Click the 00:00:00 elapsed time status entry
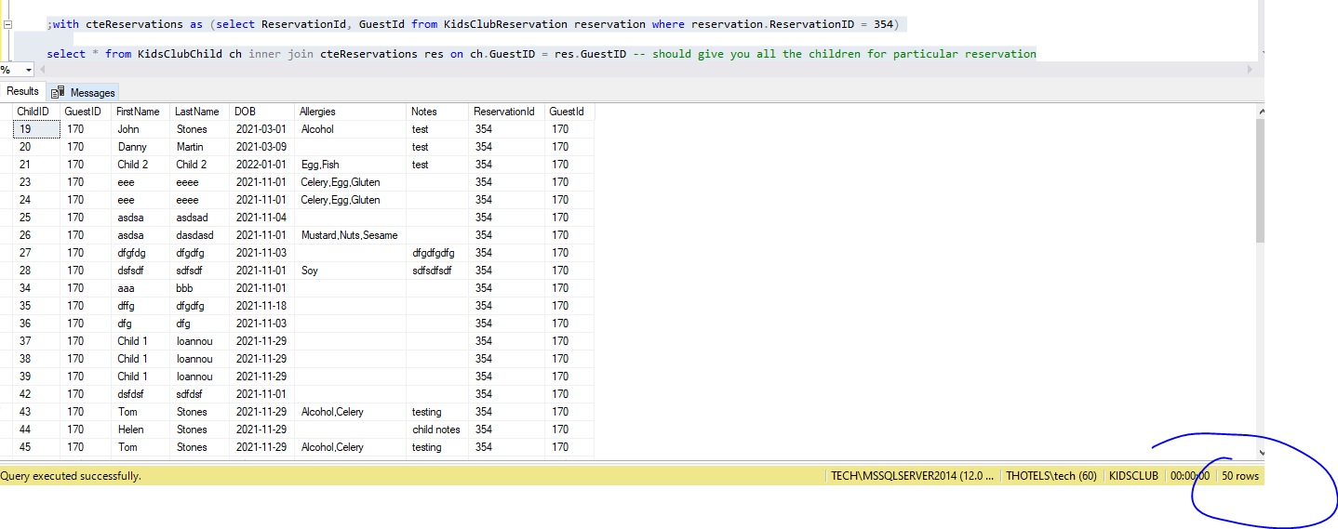Viewport: 1338px width, 529px height. 1190,476
